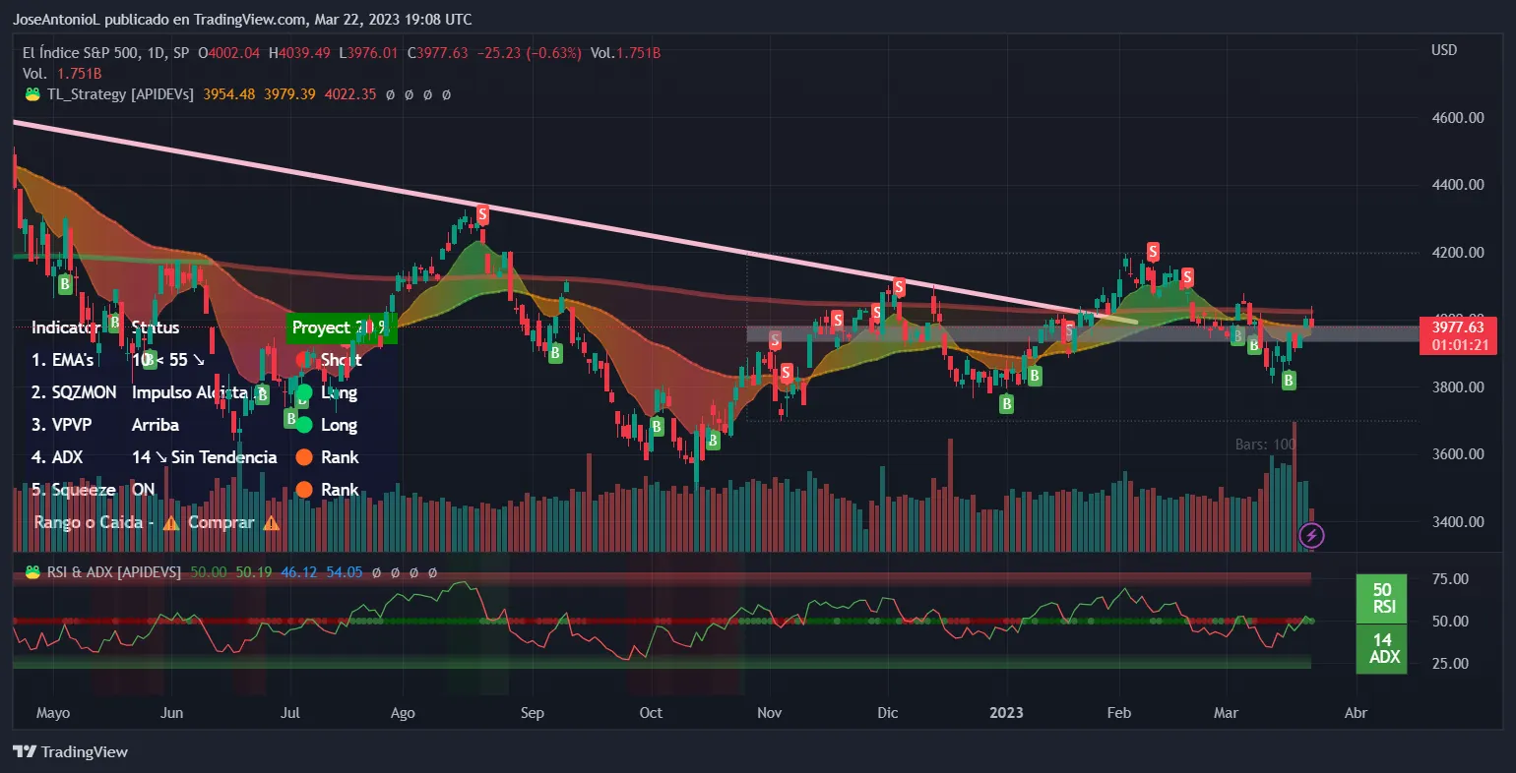Click the 3954.48 TL_Strategy value
The height and width of the screenshot is (773, 1516).
[x=229, y=94]
